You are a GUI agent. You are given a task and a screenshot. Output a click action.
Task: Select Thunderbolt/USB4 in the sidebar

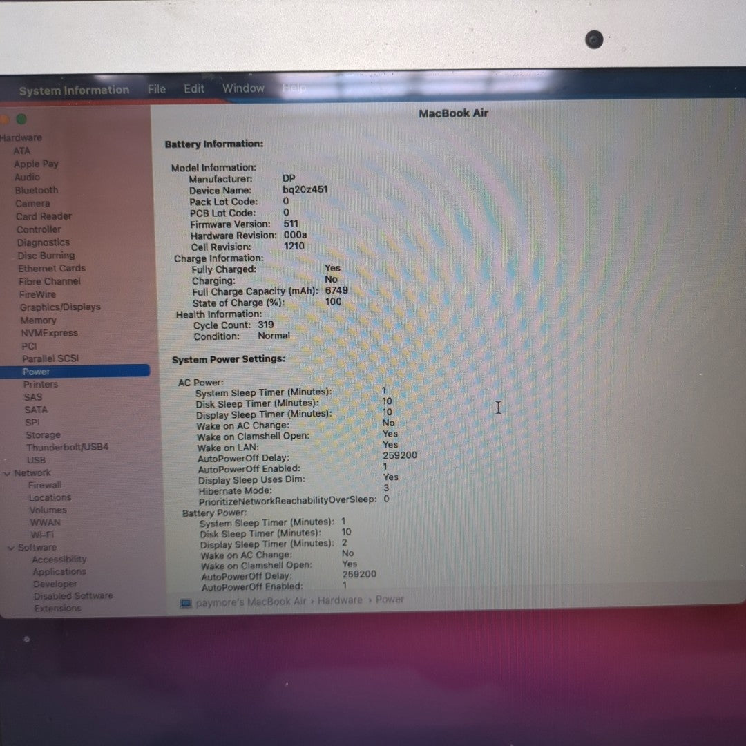coord(67,447)
